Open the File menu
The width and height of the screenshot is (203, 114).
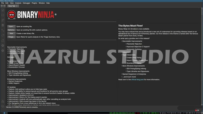pos(3,3)
